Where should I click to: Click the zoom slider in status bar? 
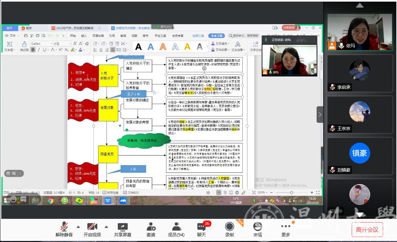tap(291, 192)
